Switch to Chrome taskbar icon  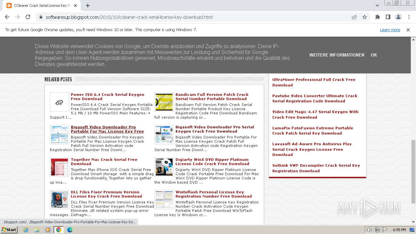pos(59,230)
